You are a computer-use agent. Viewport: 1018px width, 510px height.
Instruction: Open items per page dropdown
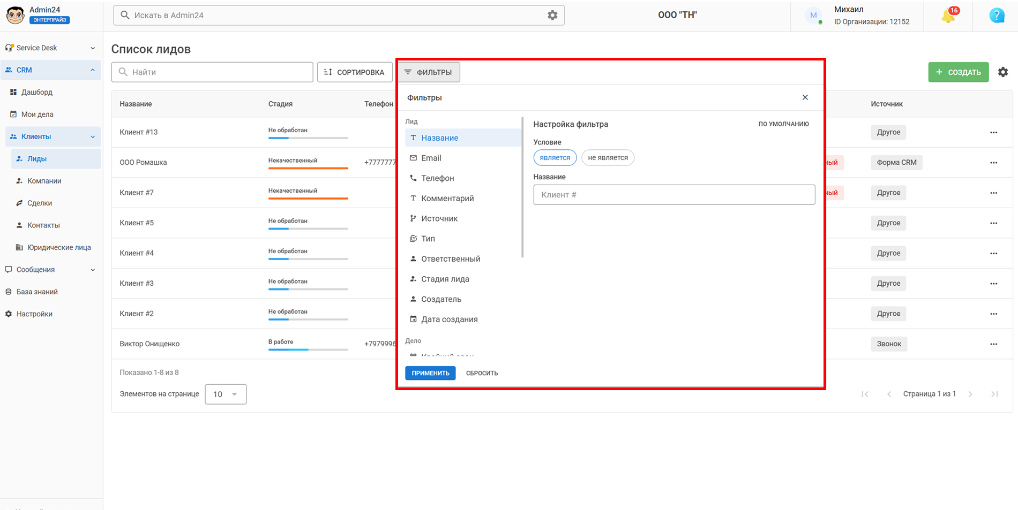coord(226,394)
